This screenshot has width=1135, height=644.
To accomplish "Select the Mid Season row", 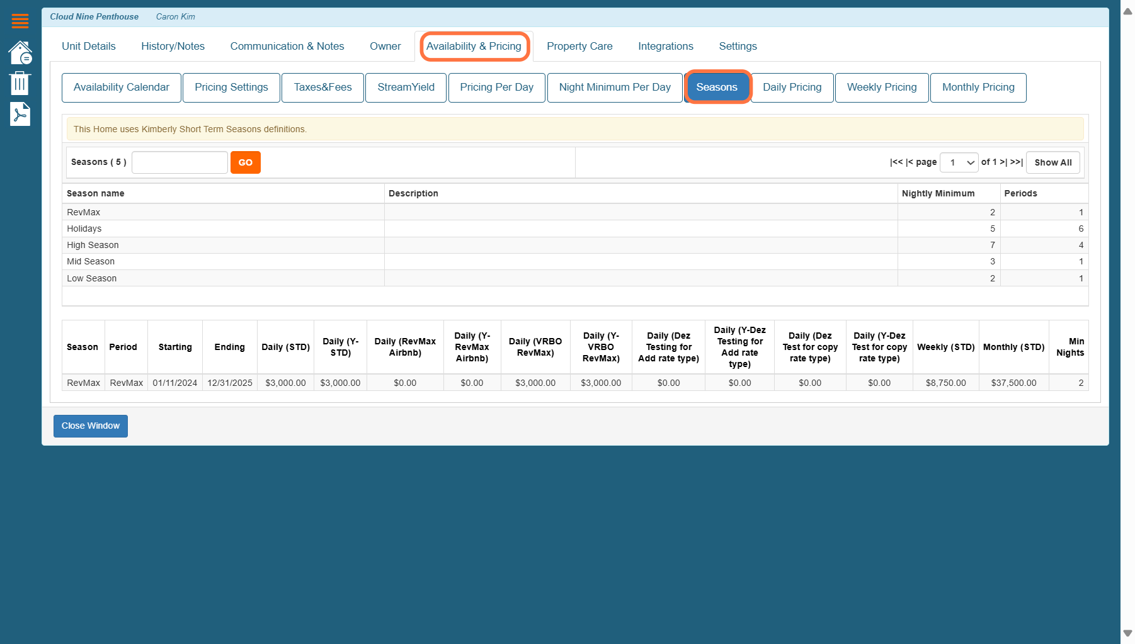I will point(575,261).
